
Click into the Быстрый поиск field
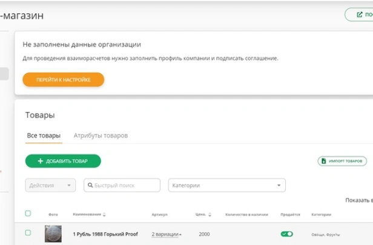(122, 185)
